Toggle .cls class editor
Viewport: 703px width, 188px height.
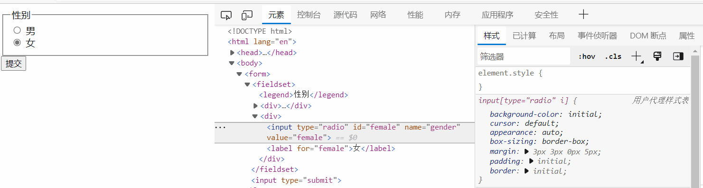pos(613,56)
